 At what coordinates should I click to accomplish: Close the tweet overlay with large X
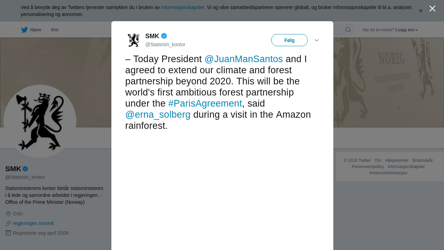(432, 9)
